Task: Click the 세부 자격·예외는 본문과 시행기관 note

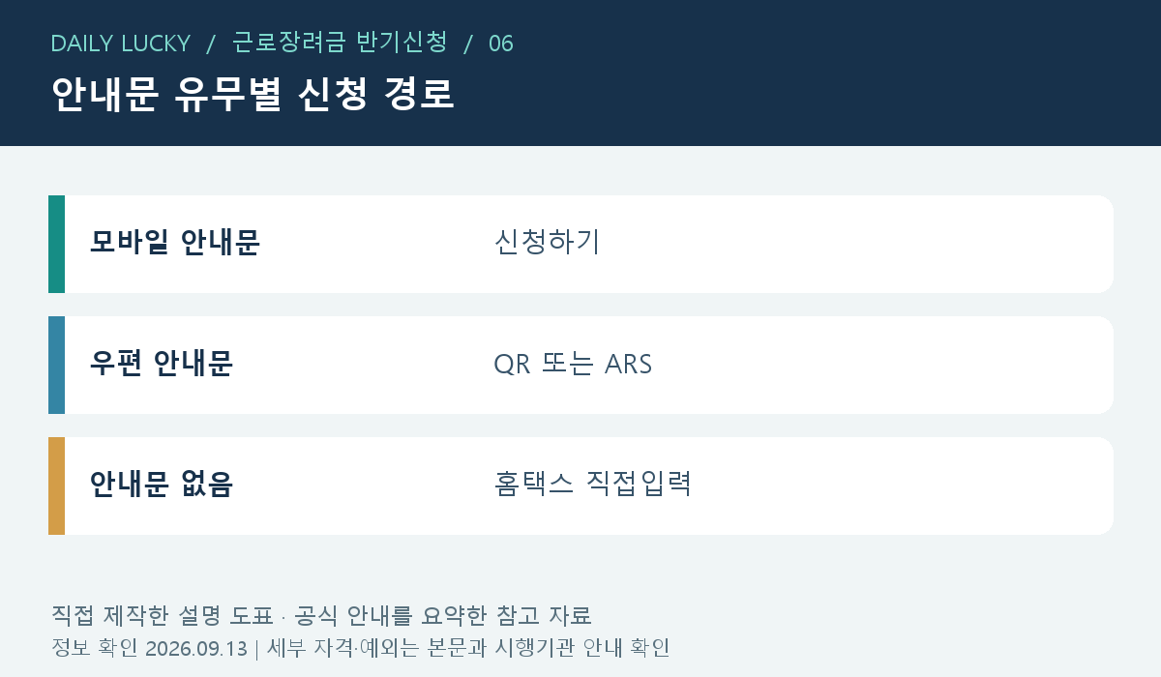Action: coord(468,648)
